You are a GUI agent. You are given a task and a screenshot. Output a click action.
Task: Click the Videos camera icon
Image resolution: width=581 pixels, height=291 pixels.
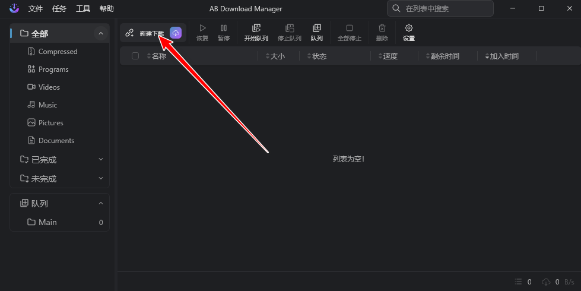click(x=31, y=87)
